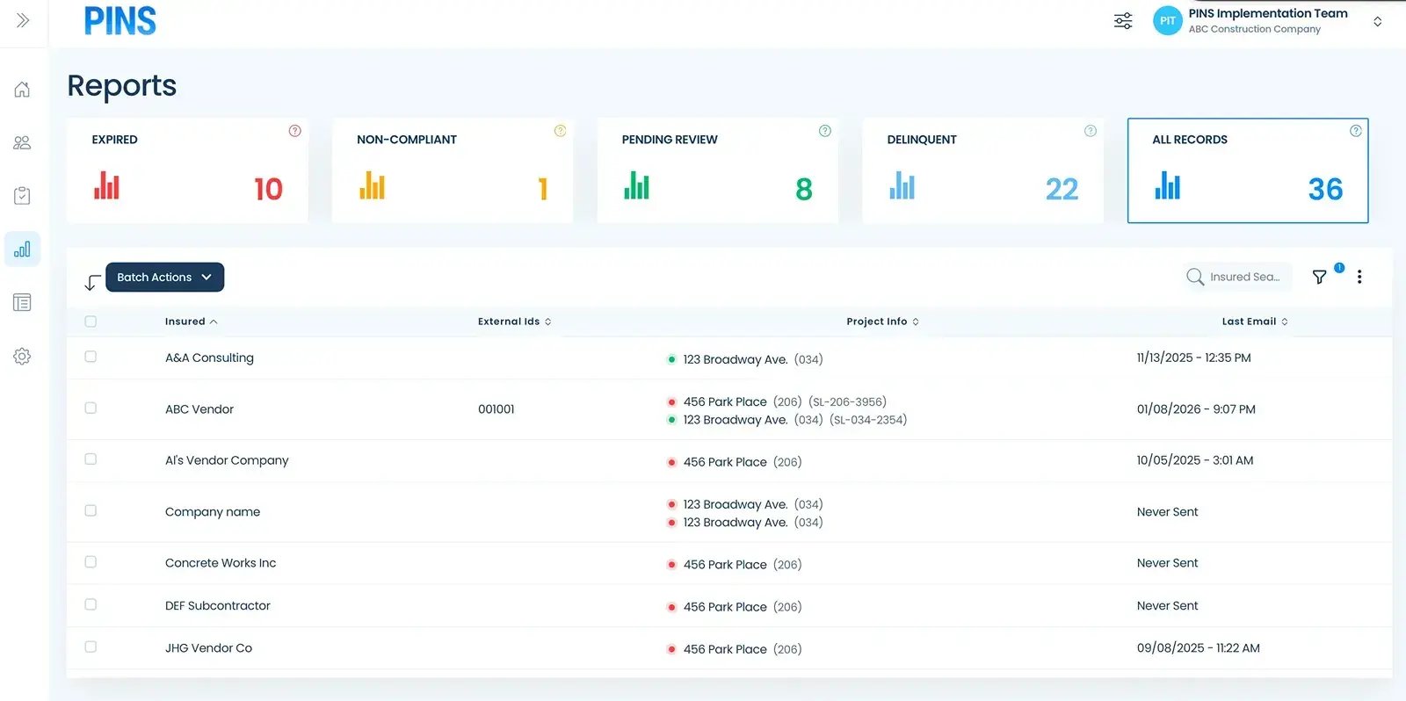Open A&A Consulting insured record
1406x701 pixels.
pos(209,358)
